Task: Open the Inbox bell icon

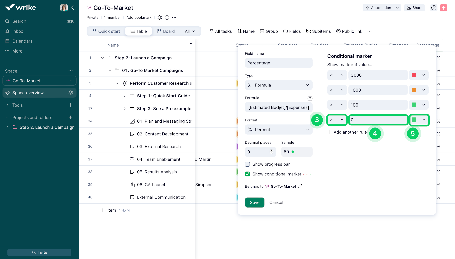Action: pos(7,31)
